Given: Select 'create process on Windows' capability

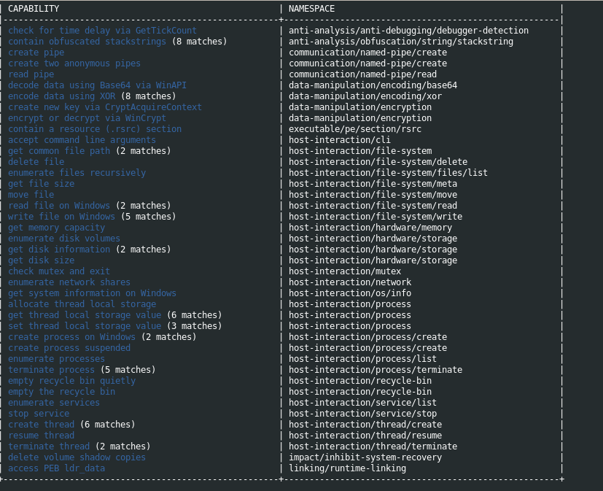Looking at the screenshot, I should 71,337.
